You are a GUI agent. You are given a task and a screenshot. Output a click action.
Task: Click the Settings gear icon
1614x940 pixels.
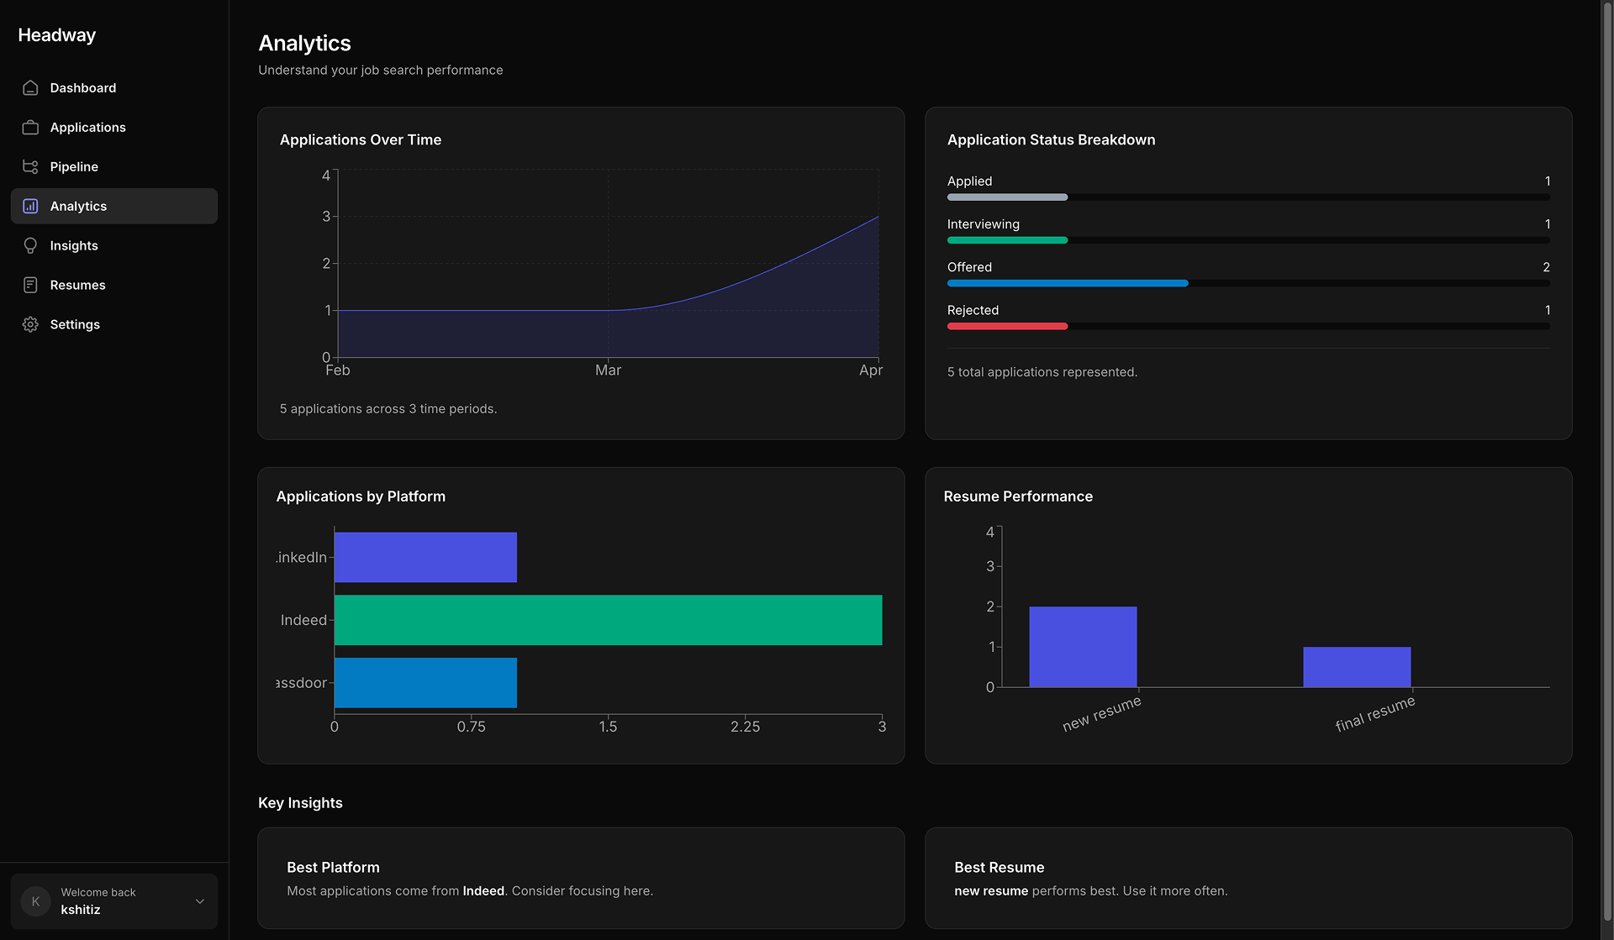coord(30,324)
